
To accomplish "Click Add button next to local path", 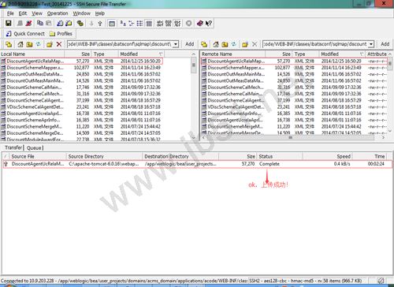I will tap(189, 44).
